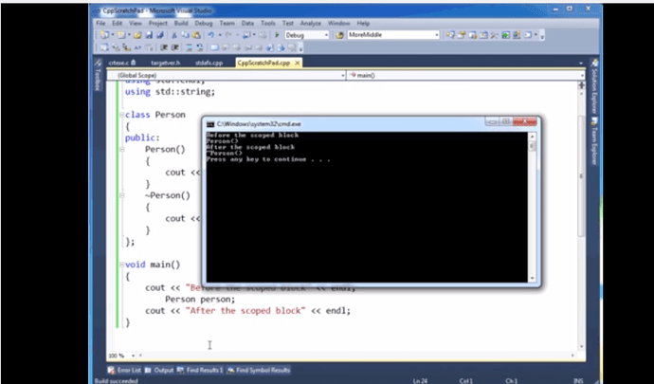Screen dimensions: 654x384
Task: Open the Analyze menu
Action: click(310, 24)
